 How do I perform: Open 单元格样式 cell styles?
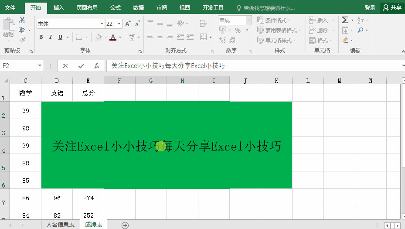pyautogui.click(x=276, y=40)
